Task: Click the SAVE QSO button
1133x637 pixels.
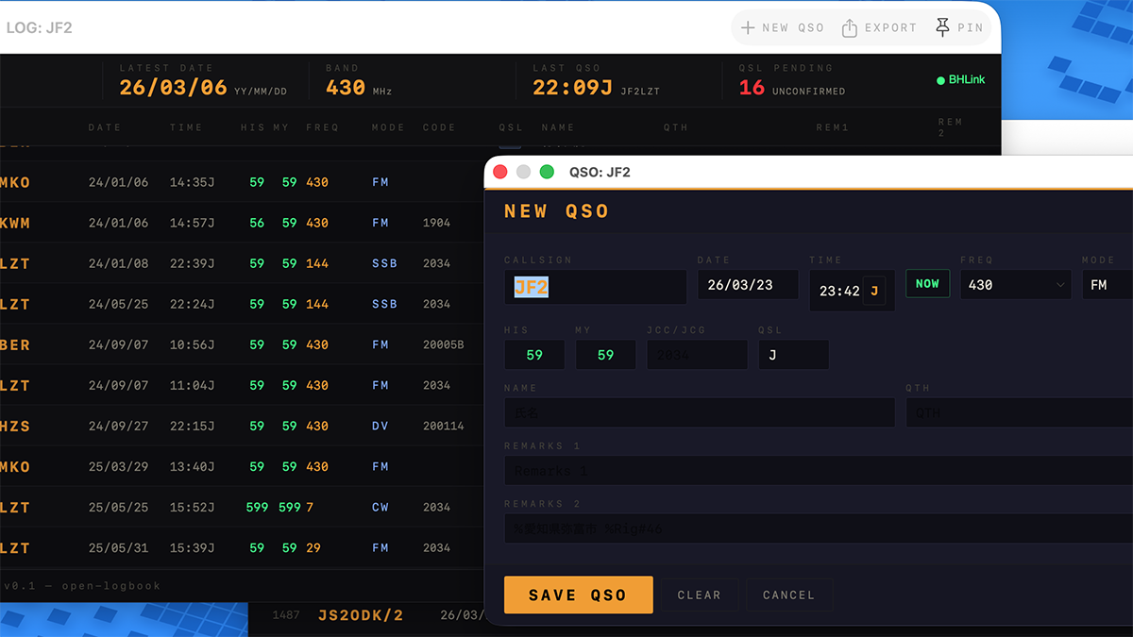Action: (x=578, y=595)
